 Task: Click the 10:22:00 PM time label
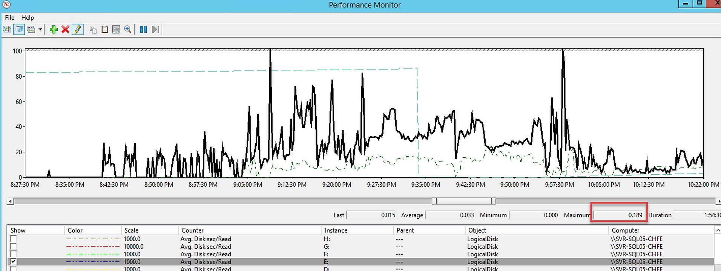click(x=703, y=184)
